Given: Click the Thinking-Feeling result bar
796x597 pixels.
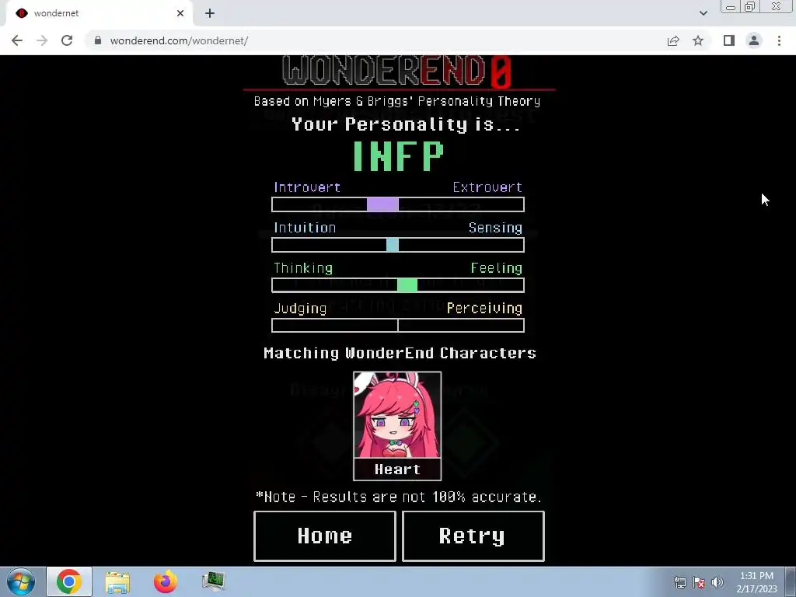Looking at the screenshot, I should click(398, 285).
